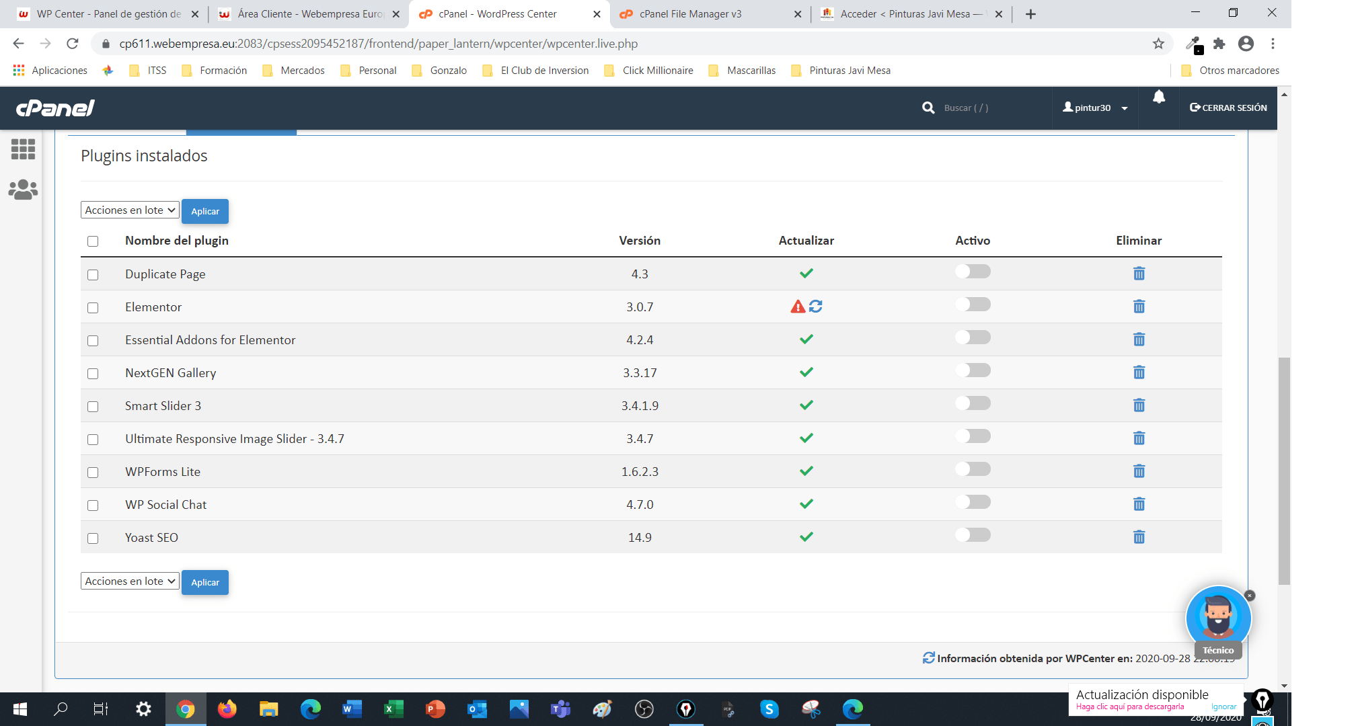The width and height of the screenshot is (1356, 726).
Task: Open user manager icon in sidebar
Action: tap(23, 190)
